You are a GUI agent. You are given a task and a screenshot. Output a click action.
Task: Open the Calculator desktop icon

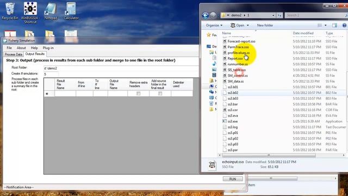(x=71, y=11)
